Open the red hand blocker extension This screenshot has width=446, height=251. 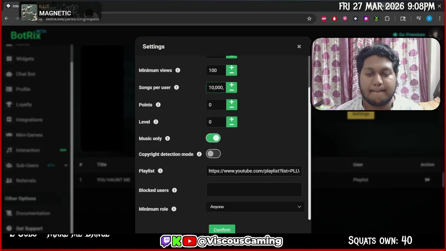point(334,18)
